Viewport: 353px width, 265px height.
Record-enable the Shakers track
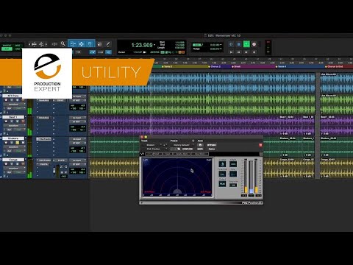pos(7,143)
